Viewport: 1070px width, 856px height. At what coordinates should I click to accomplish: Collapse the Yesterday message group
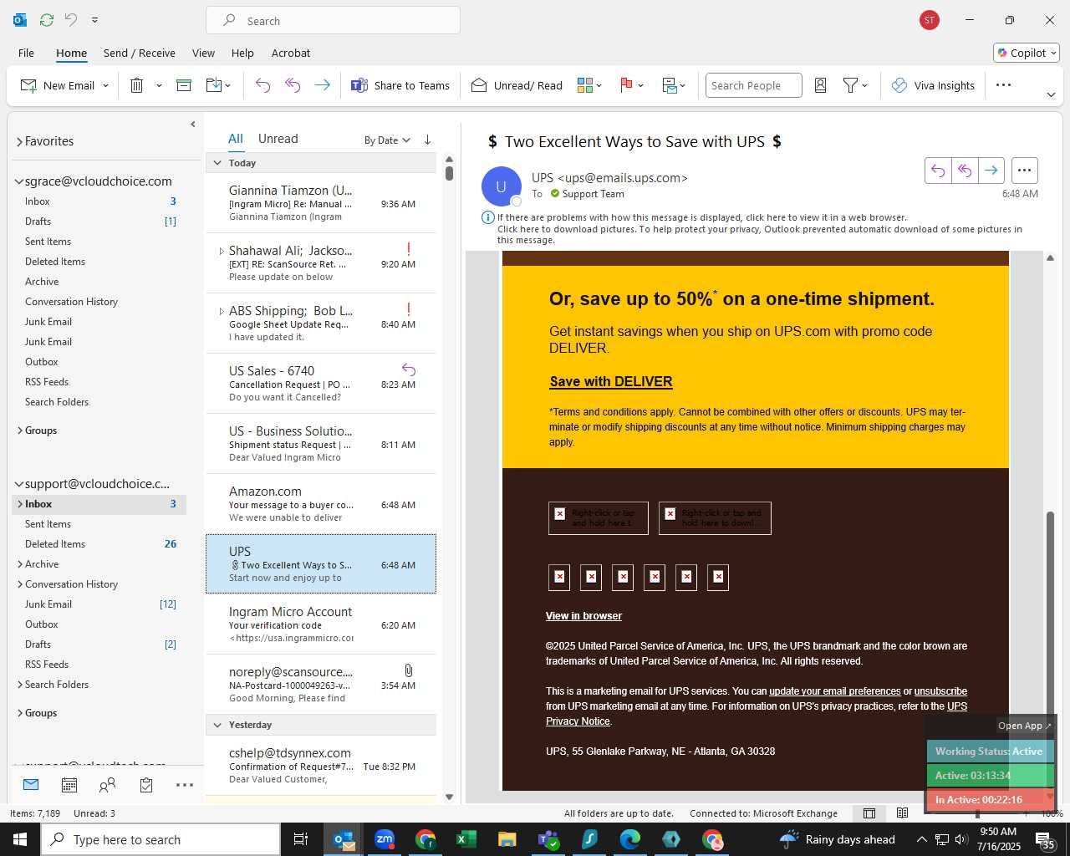pyautogui.click(x=217, y=725)
